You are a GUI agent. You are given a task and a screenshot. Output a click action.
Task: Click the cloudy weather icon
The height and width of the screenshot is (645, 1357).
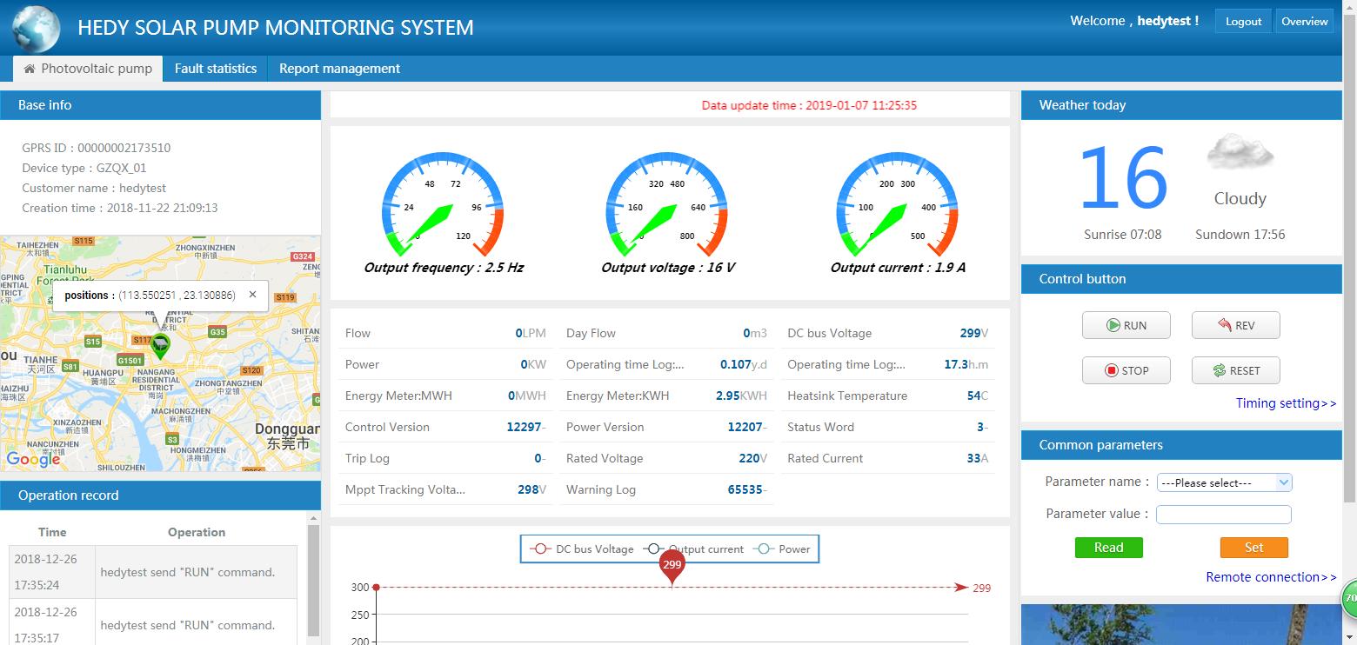pos(1240,153)
